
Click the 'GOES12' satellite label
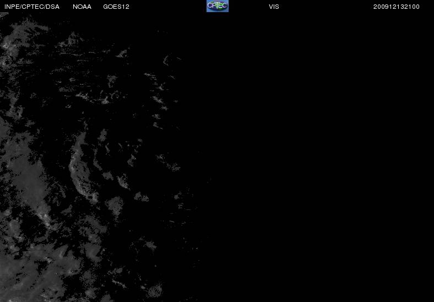click(x=116, y=7)
